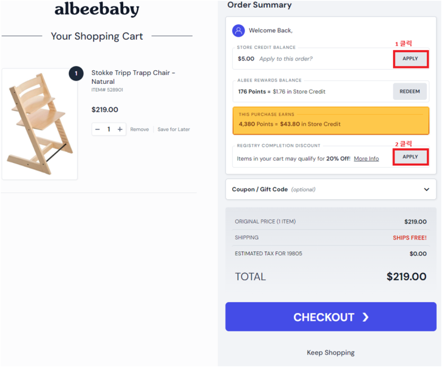Apply the registry completion discount

pyautogui.click(x=410, y=157)
